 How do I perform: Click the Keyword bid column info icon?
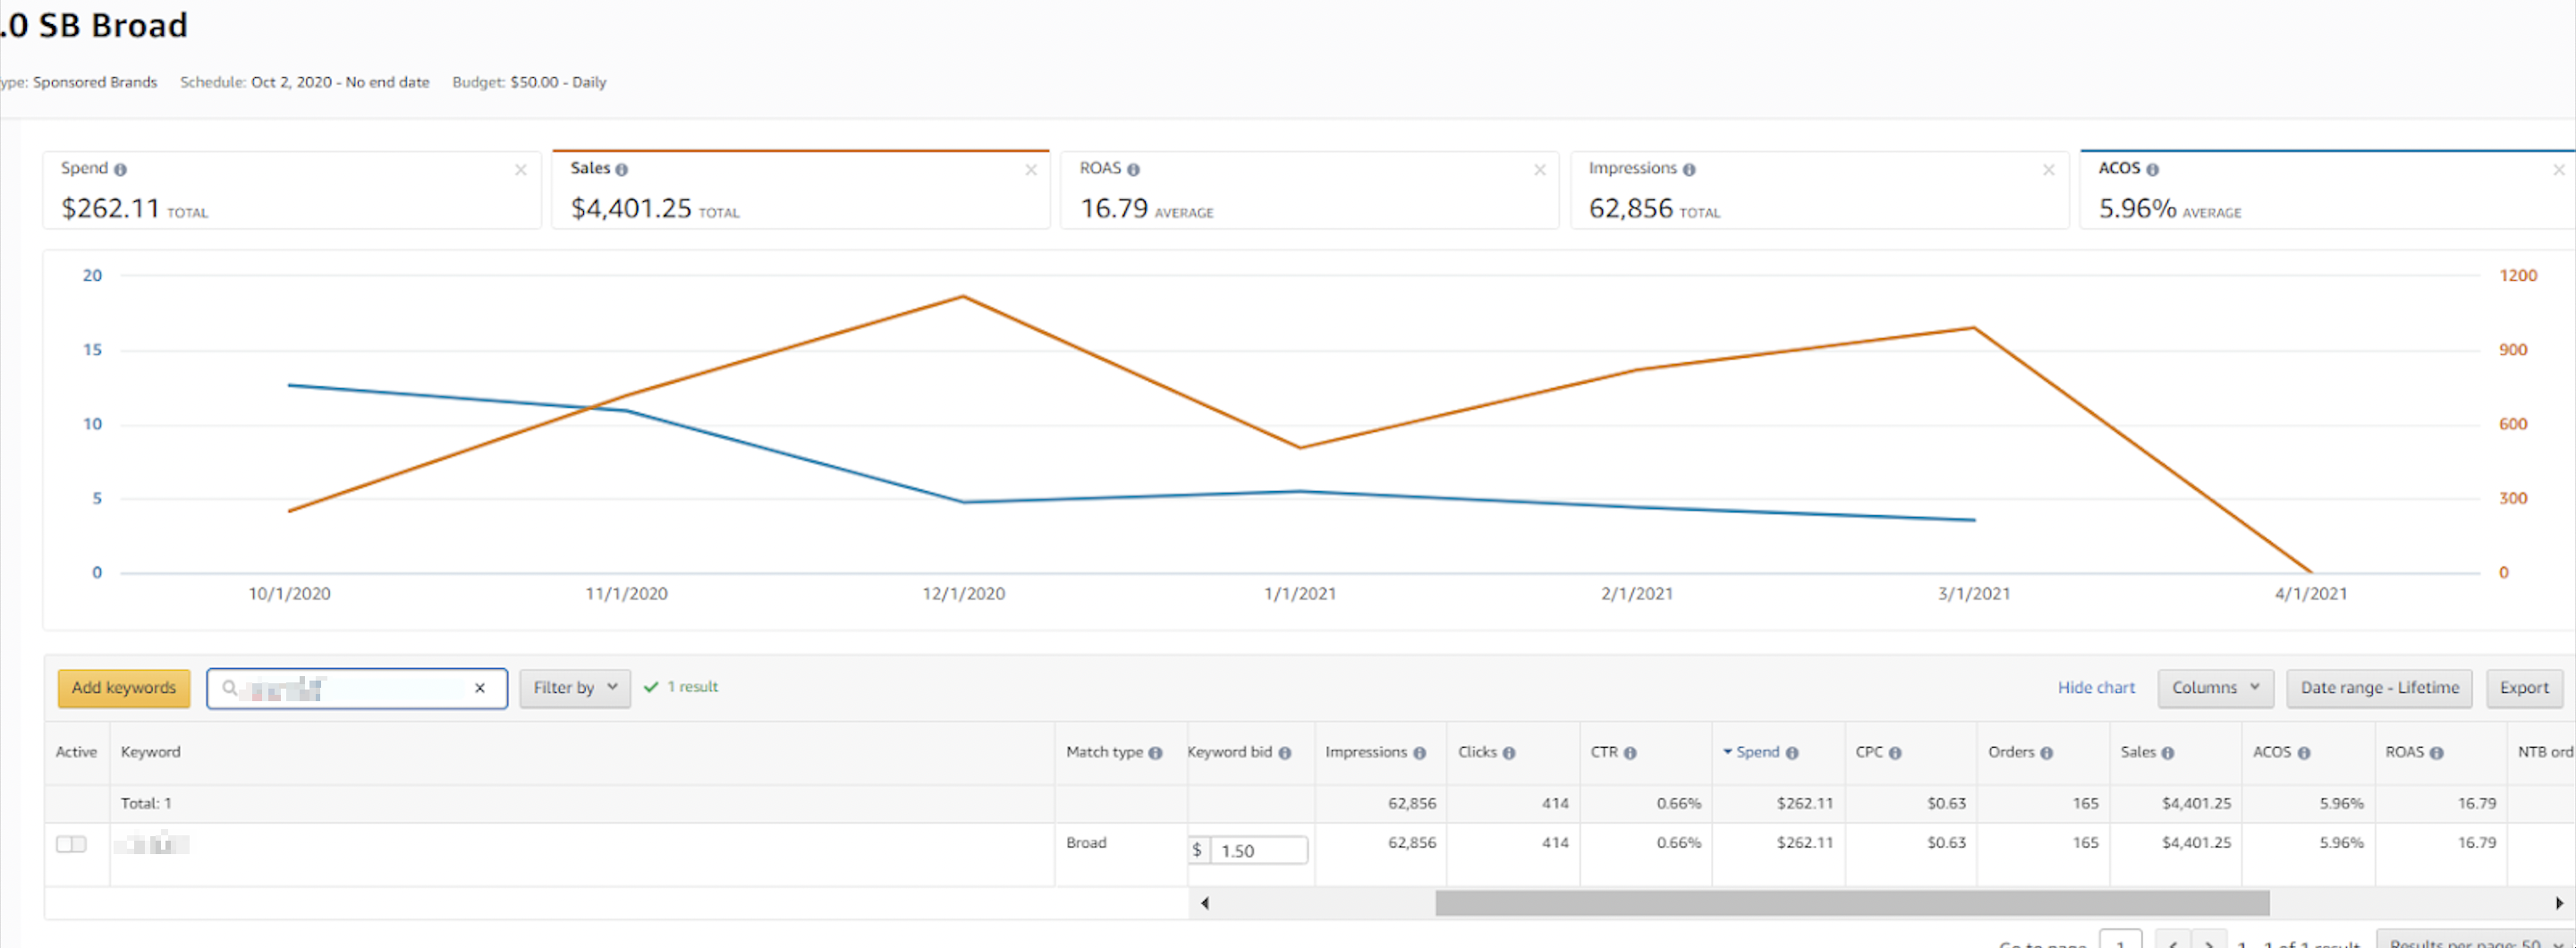coord(1285,752)
